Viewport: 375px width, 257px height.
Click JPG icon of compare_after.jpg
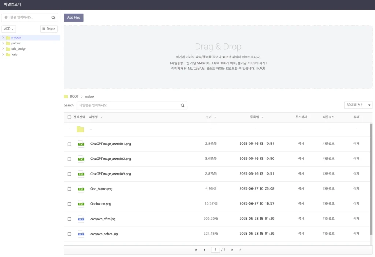coord(81,219)
